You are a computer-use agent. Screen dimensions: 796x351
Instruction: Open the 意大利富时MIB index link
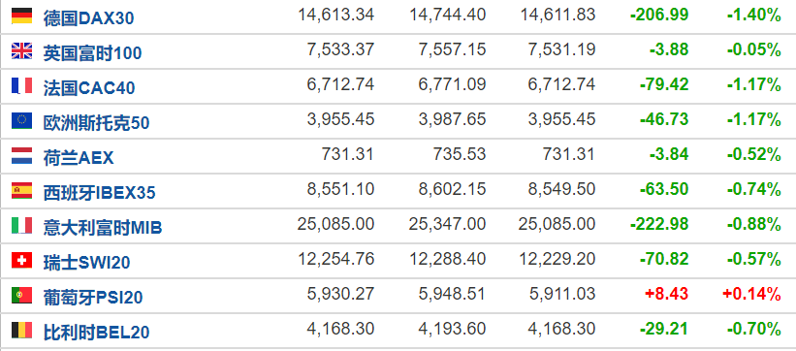103,228
